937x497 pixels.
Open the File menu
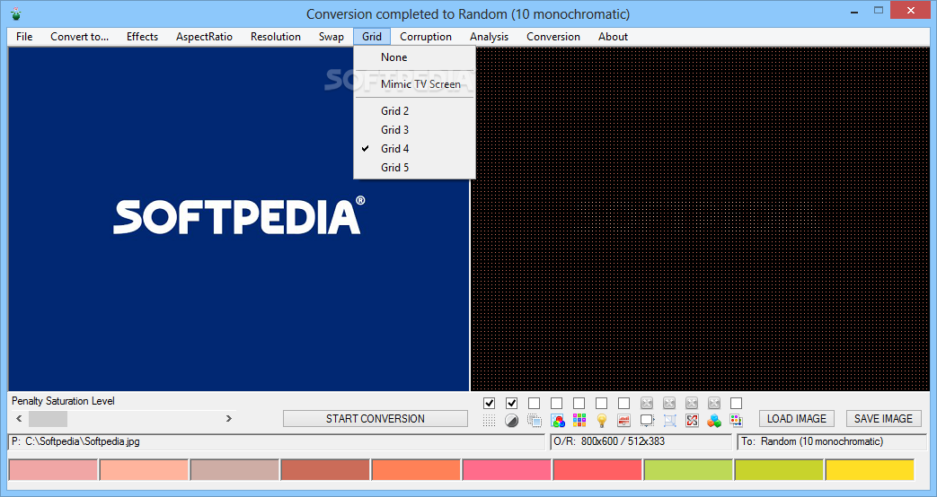tap(24, 37)
